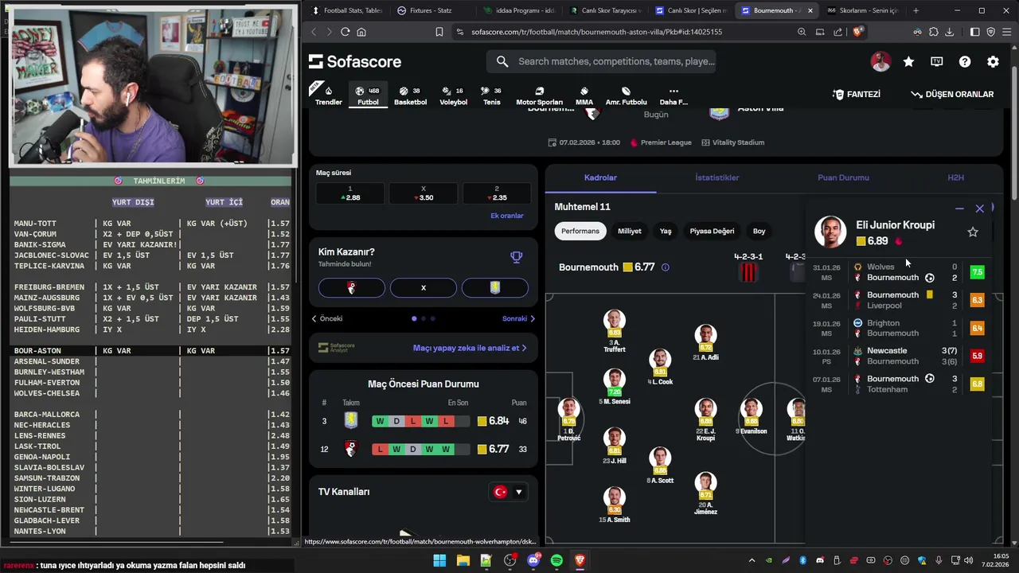1019x573 pixels.
Task: Open Sofascore settings gear
Action: click(993, 61)
